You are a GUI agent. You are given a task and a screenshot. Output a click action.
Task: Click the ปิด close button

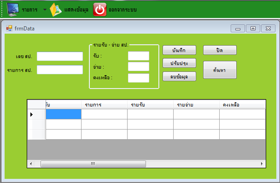pos(220,50)
